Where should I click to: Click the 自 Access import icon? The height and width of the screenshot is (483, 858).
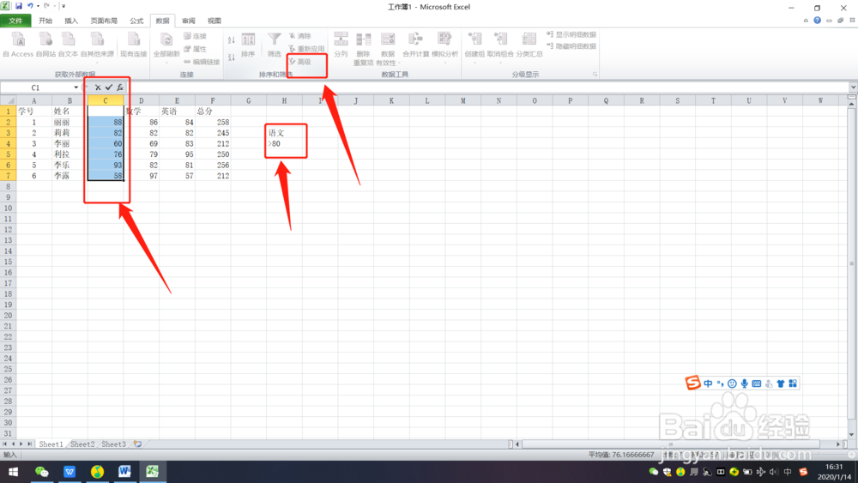pos(18,45)
